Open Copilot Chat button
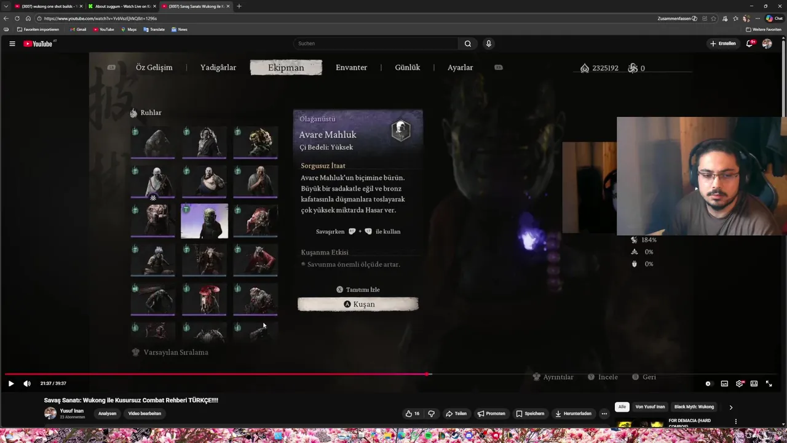The image size is (787, 443). tap(774, 18)
